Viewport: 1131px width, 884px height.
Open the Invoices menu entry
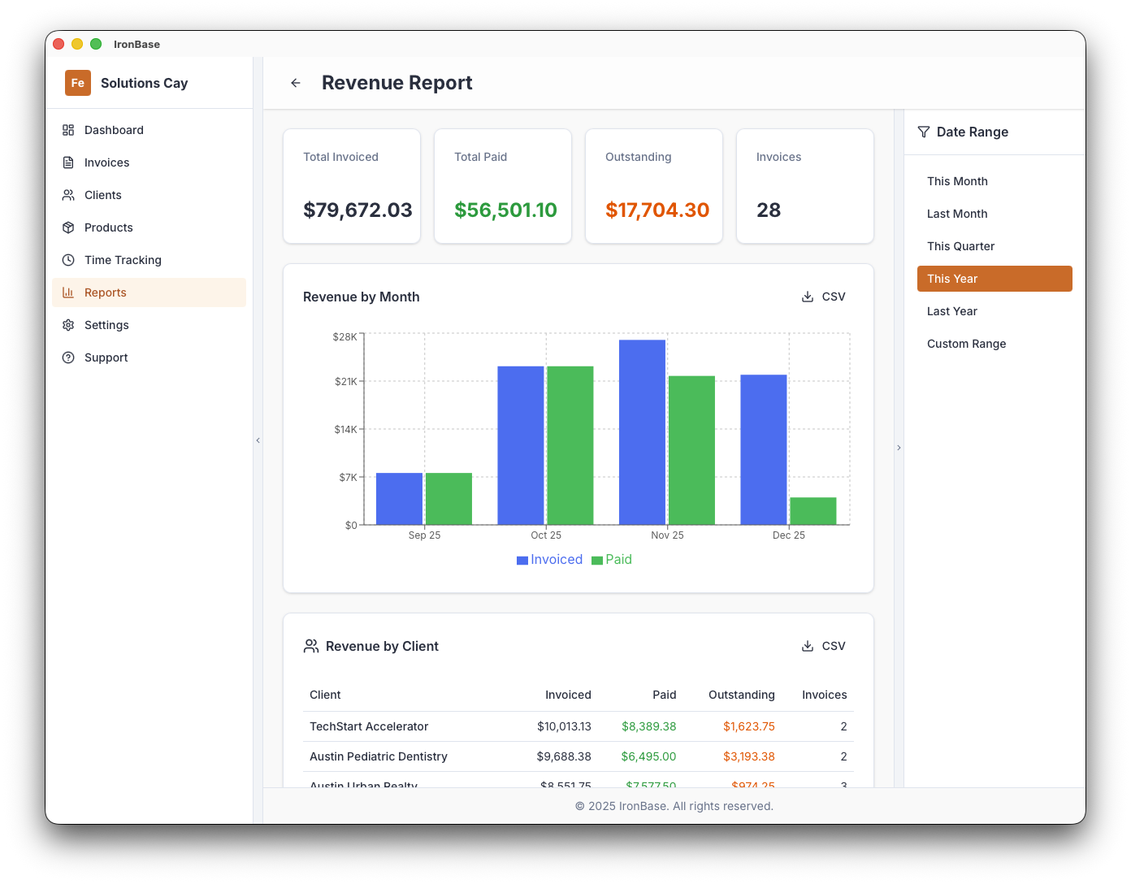[x=106, y=162]
